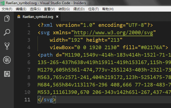Select the Raelian_symbol.svg editor tab
This screenshot has height=108, width=171.
(37, 17)
